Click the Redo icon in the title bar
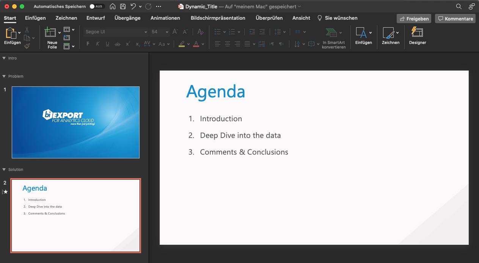Screen dimensions: 479x263 pyautogui.click(x=148, y=6)
